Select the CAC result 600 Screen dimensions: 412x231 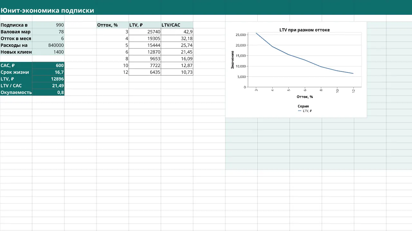[48, 65]
